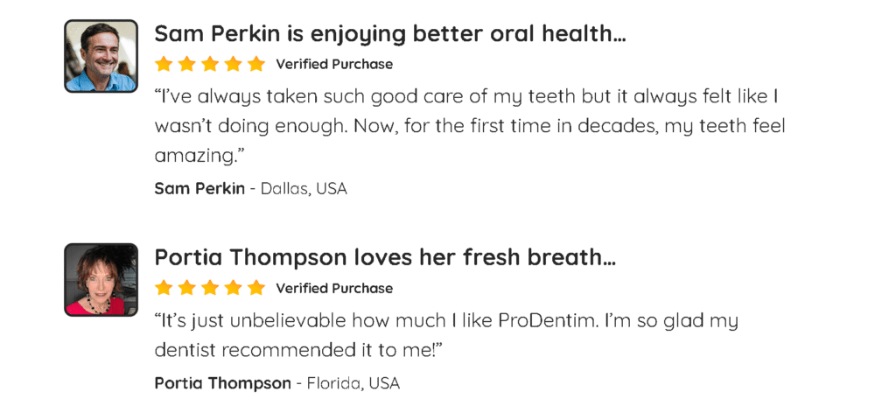Click first star in Portia Thompson's rating
The image size is (896, 413).
coord(164,288)
